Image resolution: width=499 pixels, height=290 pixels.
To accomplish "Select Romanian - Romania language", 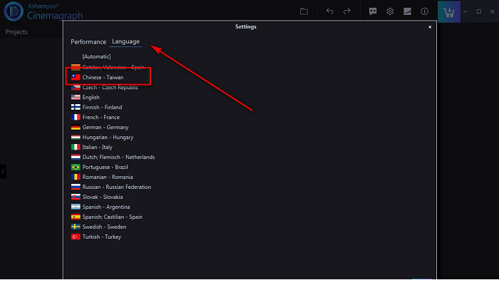I will coord(102,177).
